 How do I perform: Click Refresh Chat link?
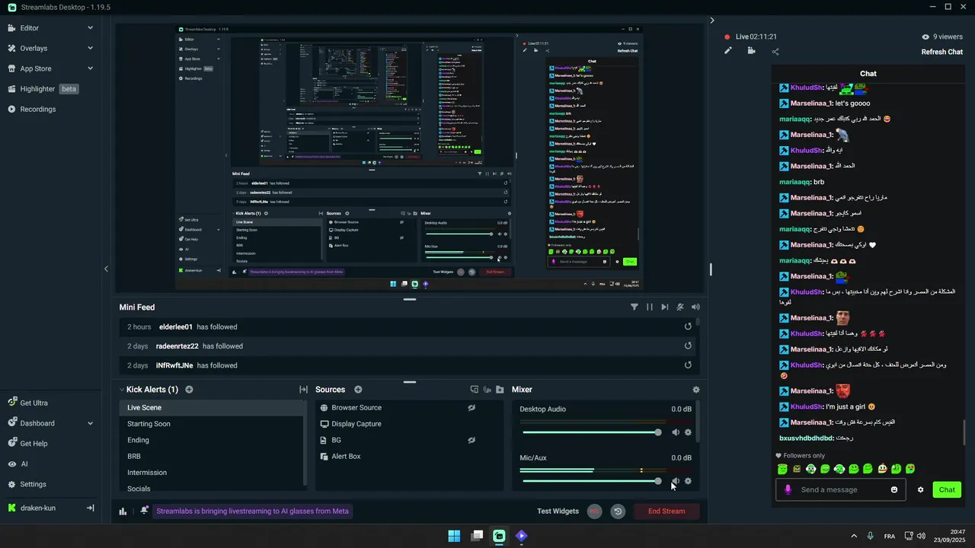[x=942, y=52]
